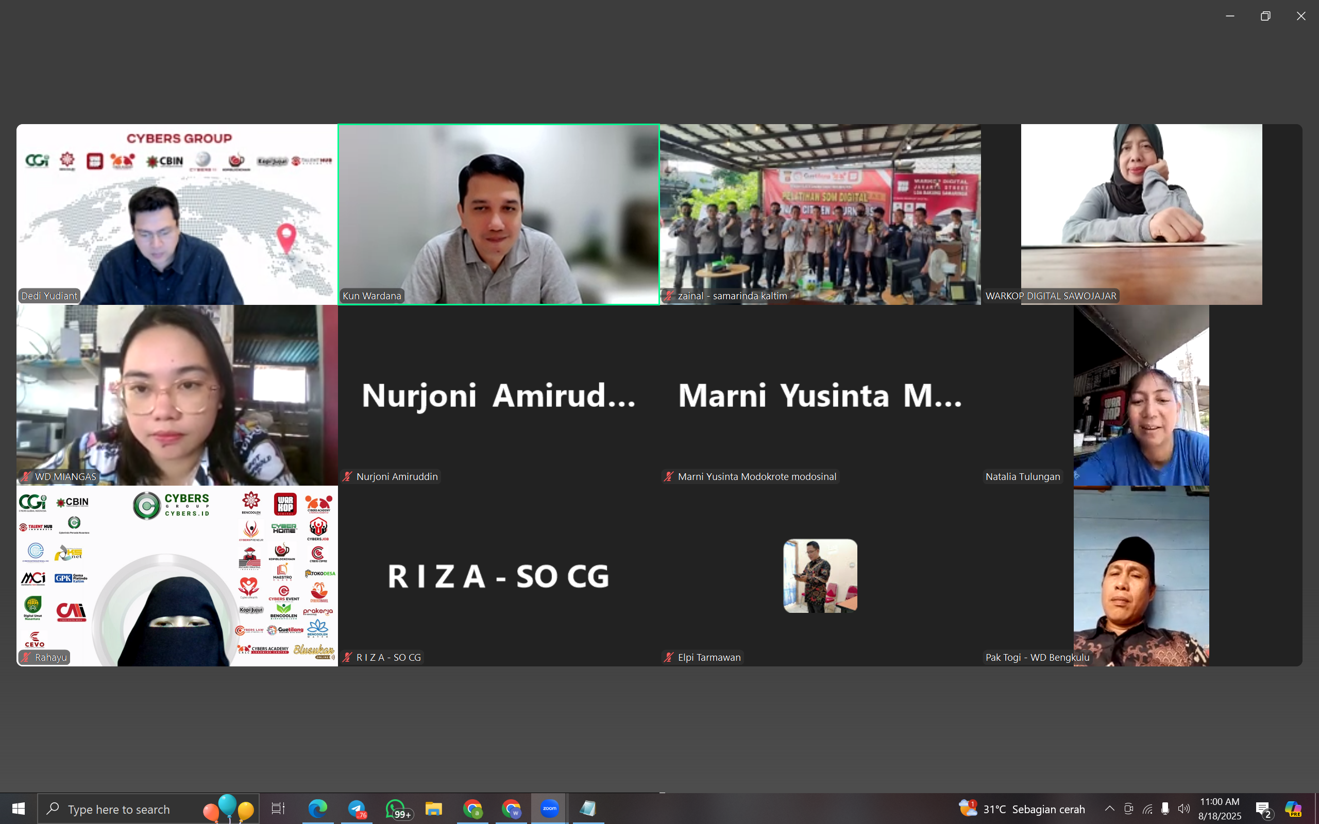This screenshot has height=824, width=1319.
Task: Restore down the Zoom meeting window
Action: click(1265, 16)
